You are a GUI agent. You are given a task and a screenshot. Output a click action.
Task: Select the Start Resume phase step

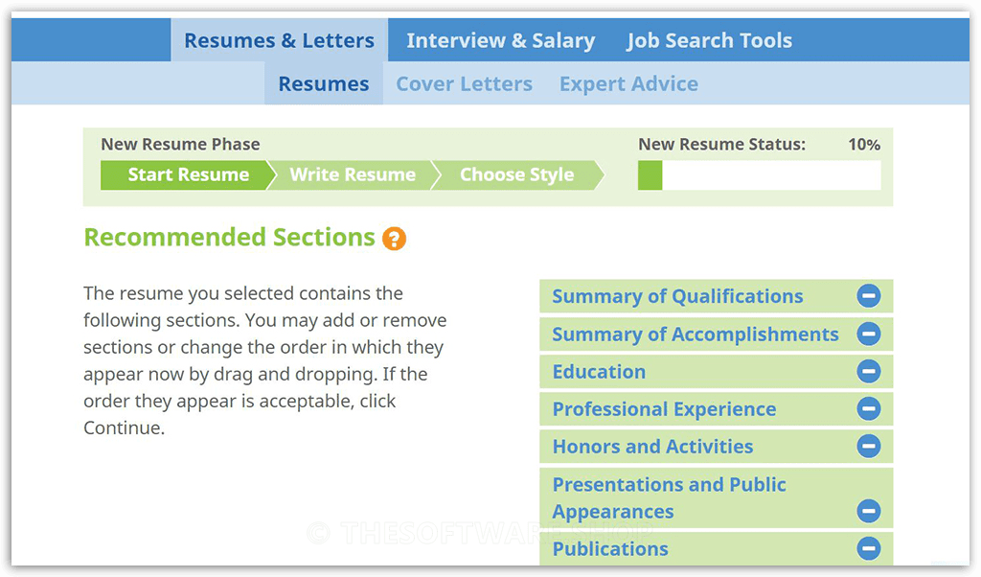pos(188,174)
